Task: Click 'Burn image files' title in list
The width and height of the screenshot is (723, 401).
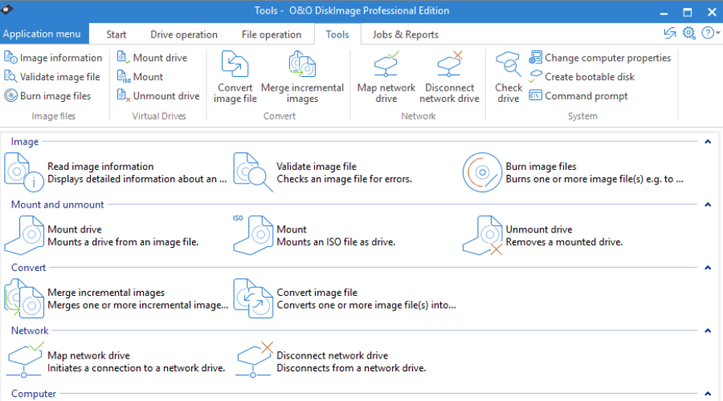Action: (x=541, y=167)
